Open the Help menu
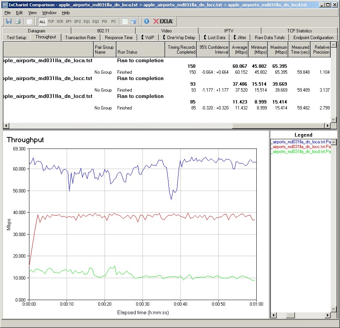This screenshot has height=328, width=340. (x=66, y=13)
